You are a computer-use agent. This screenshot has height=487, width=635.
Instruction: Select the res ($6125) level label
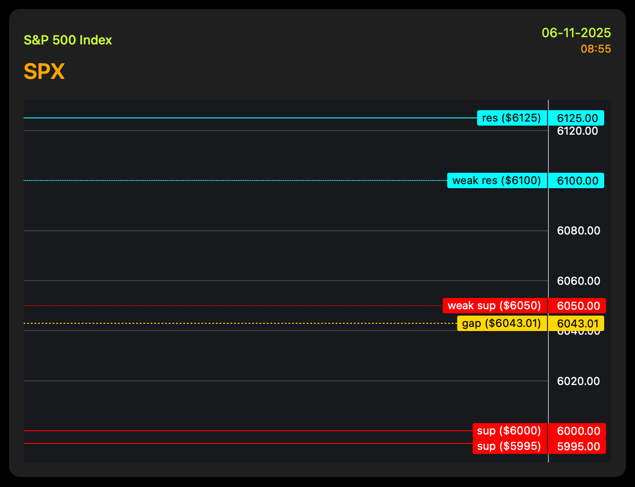[512, 118]
